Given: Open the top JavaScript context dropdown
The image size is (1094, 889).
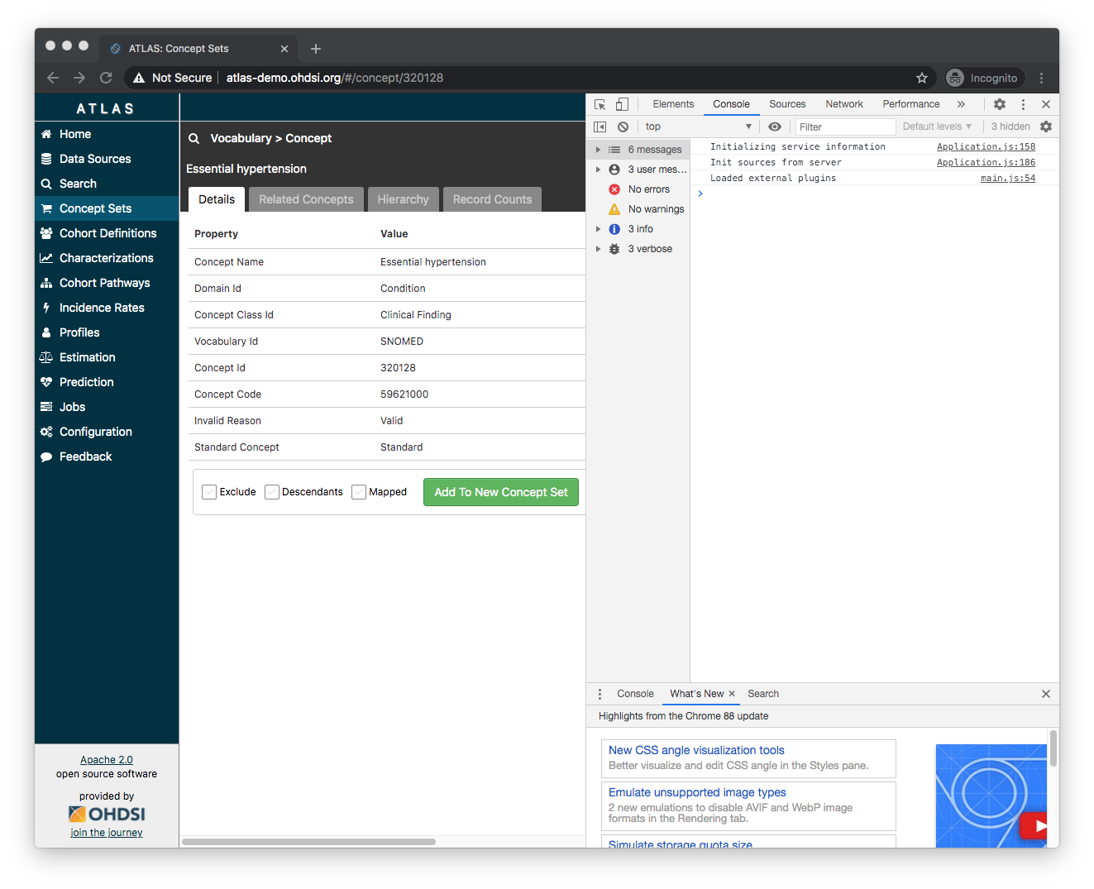Looking at the screenshot, I should coord(699,127).
